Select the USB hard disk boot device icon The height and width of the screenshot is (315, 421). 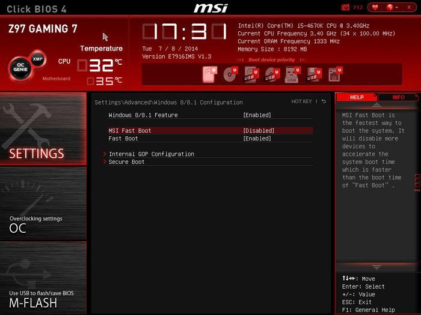(x=251, y=74)
